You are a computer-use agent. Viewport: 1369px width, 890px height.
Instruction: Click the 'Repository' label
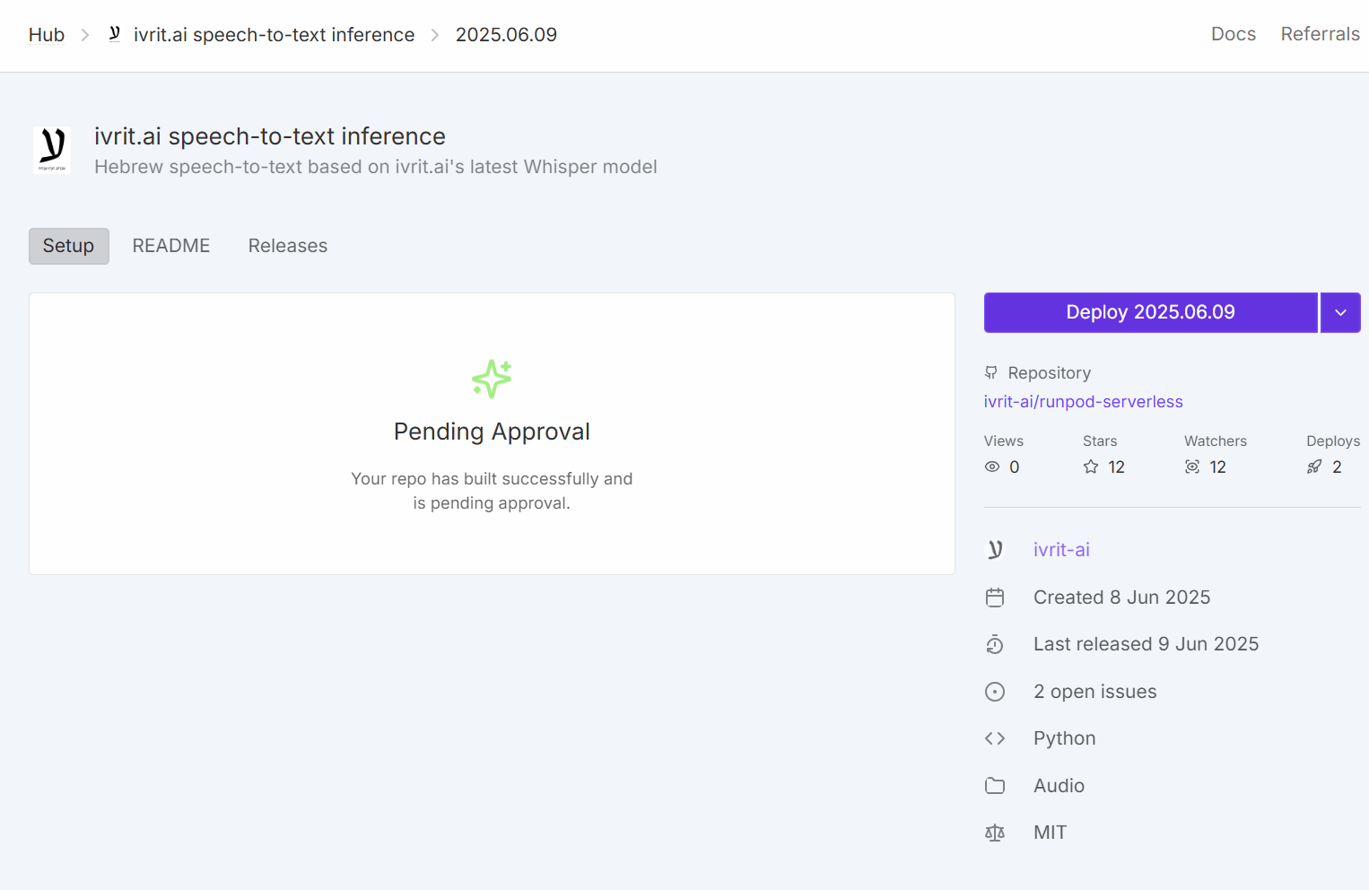[x=1050, y=373]
